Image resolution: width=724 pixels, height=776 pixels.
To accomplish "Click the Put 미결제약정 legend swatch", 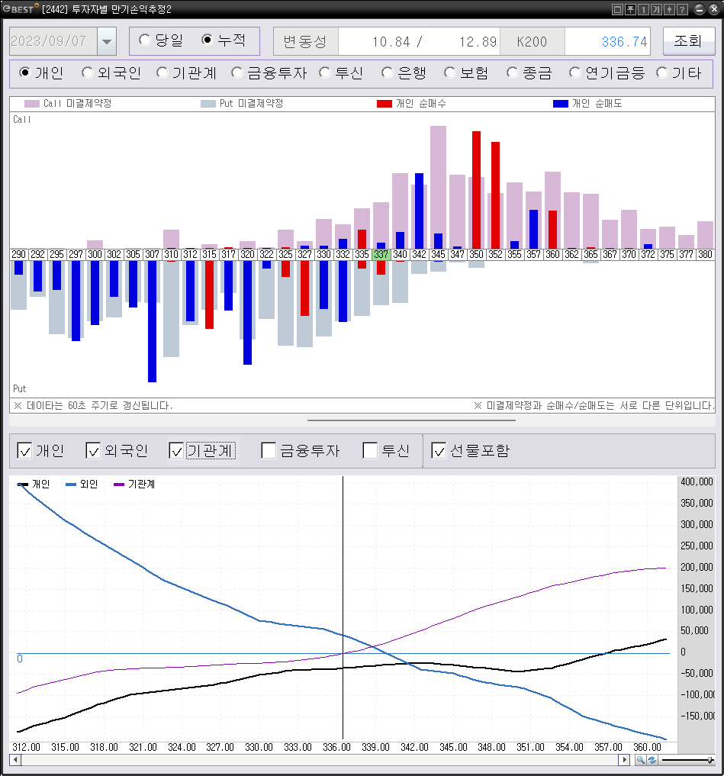I will (208, 104).
